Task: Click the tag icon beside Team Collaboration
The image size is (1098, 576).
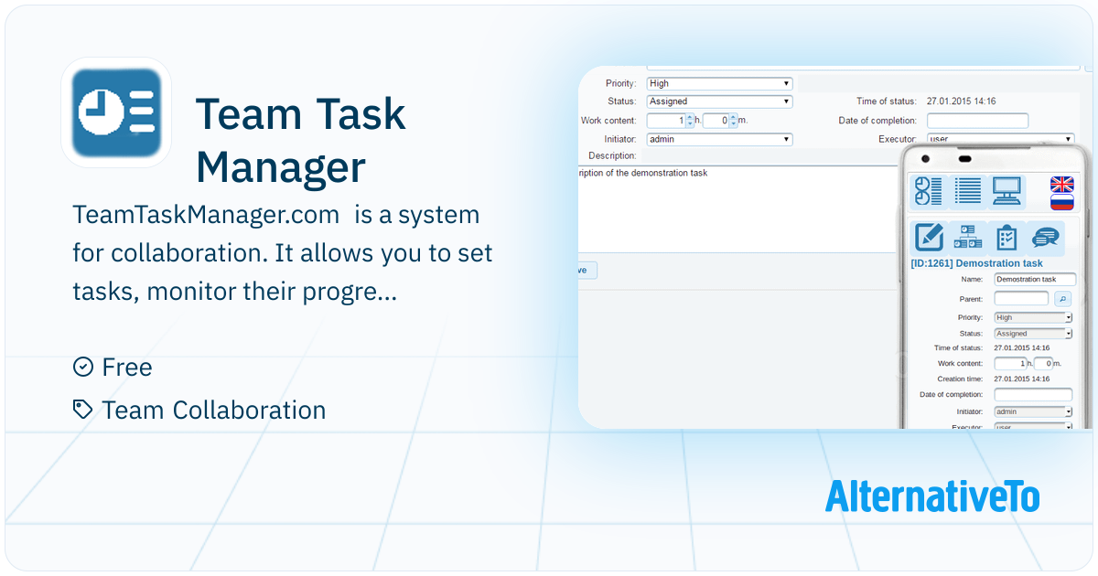Action: tap(83, 410)
